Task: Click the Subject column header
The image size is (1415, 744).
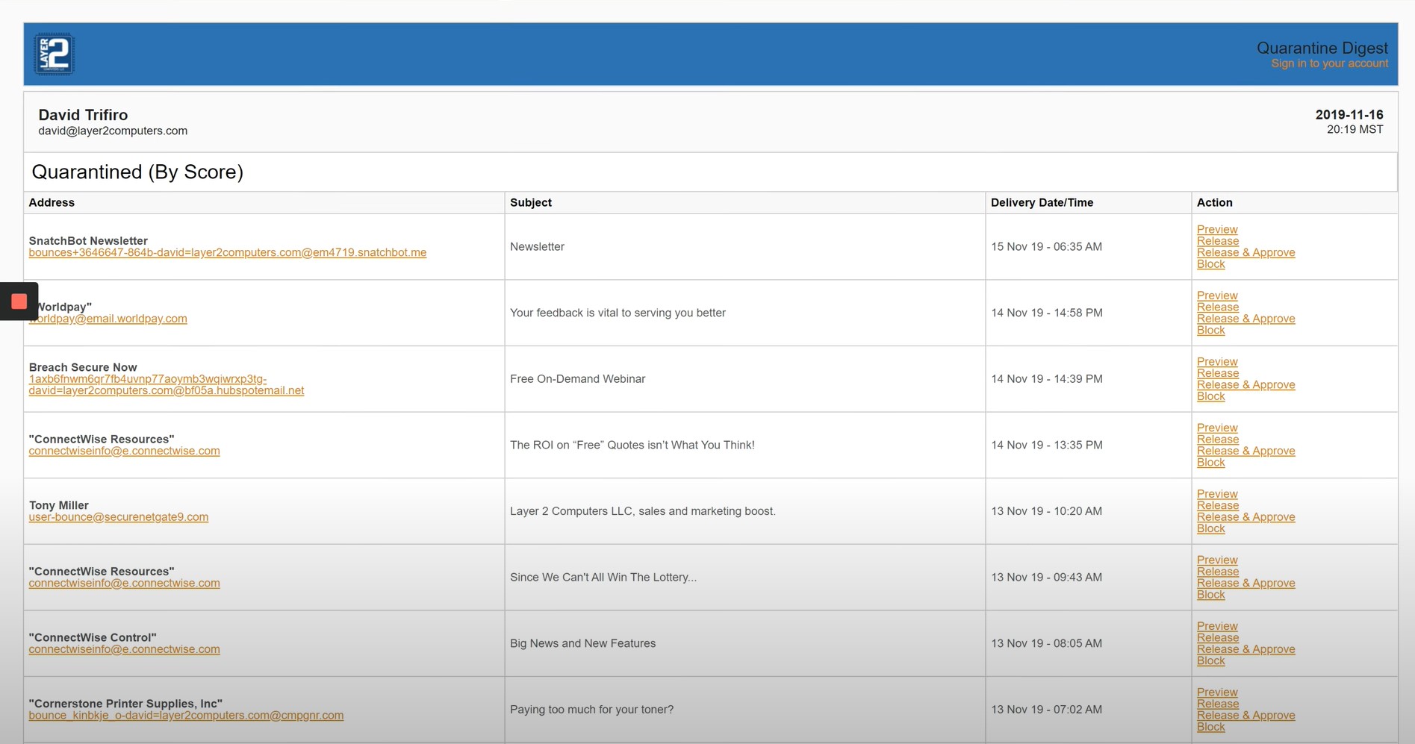Action: (x=530, y=202)
